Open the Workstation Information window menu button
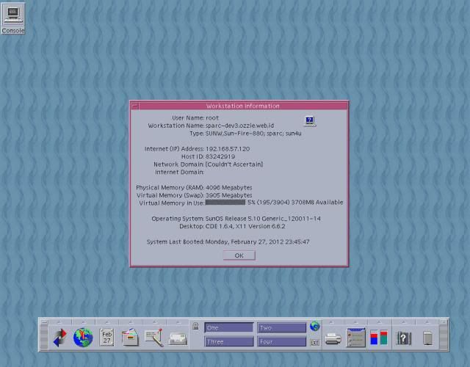 pos(135,106)
